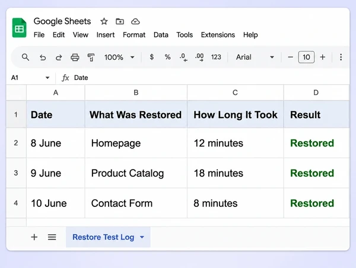
Task: Open the Format menu
Action: click(x=134, y=35)
